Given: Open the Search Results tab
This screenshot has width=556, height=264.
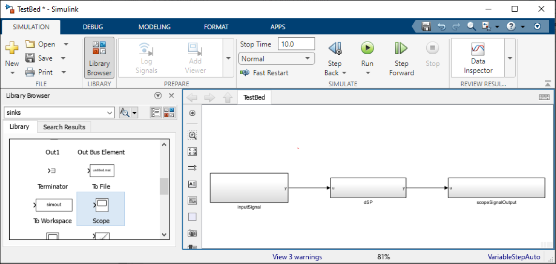Looking at the screenshot, I should coord(64,127).
